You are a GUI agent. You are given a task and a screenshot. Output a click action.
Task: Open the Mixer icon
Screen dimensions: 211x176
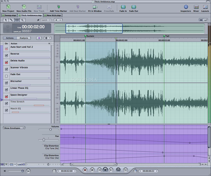196,7
